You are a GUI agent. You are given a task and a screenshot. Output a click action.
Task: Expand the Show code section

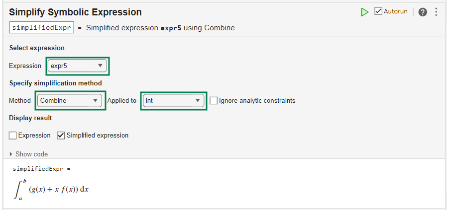(x=29, y=154)
